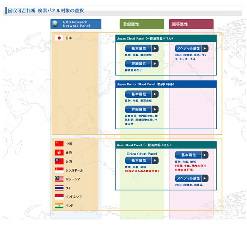The width and height of the screenshot is (247, 227).
Task: Select the Hong Kong flag icon
Action: [59, 153]
